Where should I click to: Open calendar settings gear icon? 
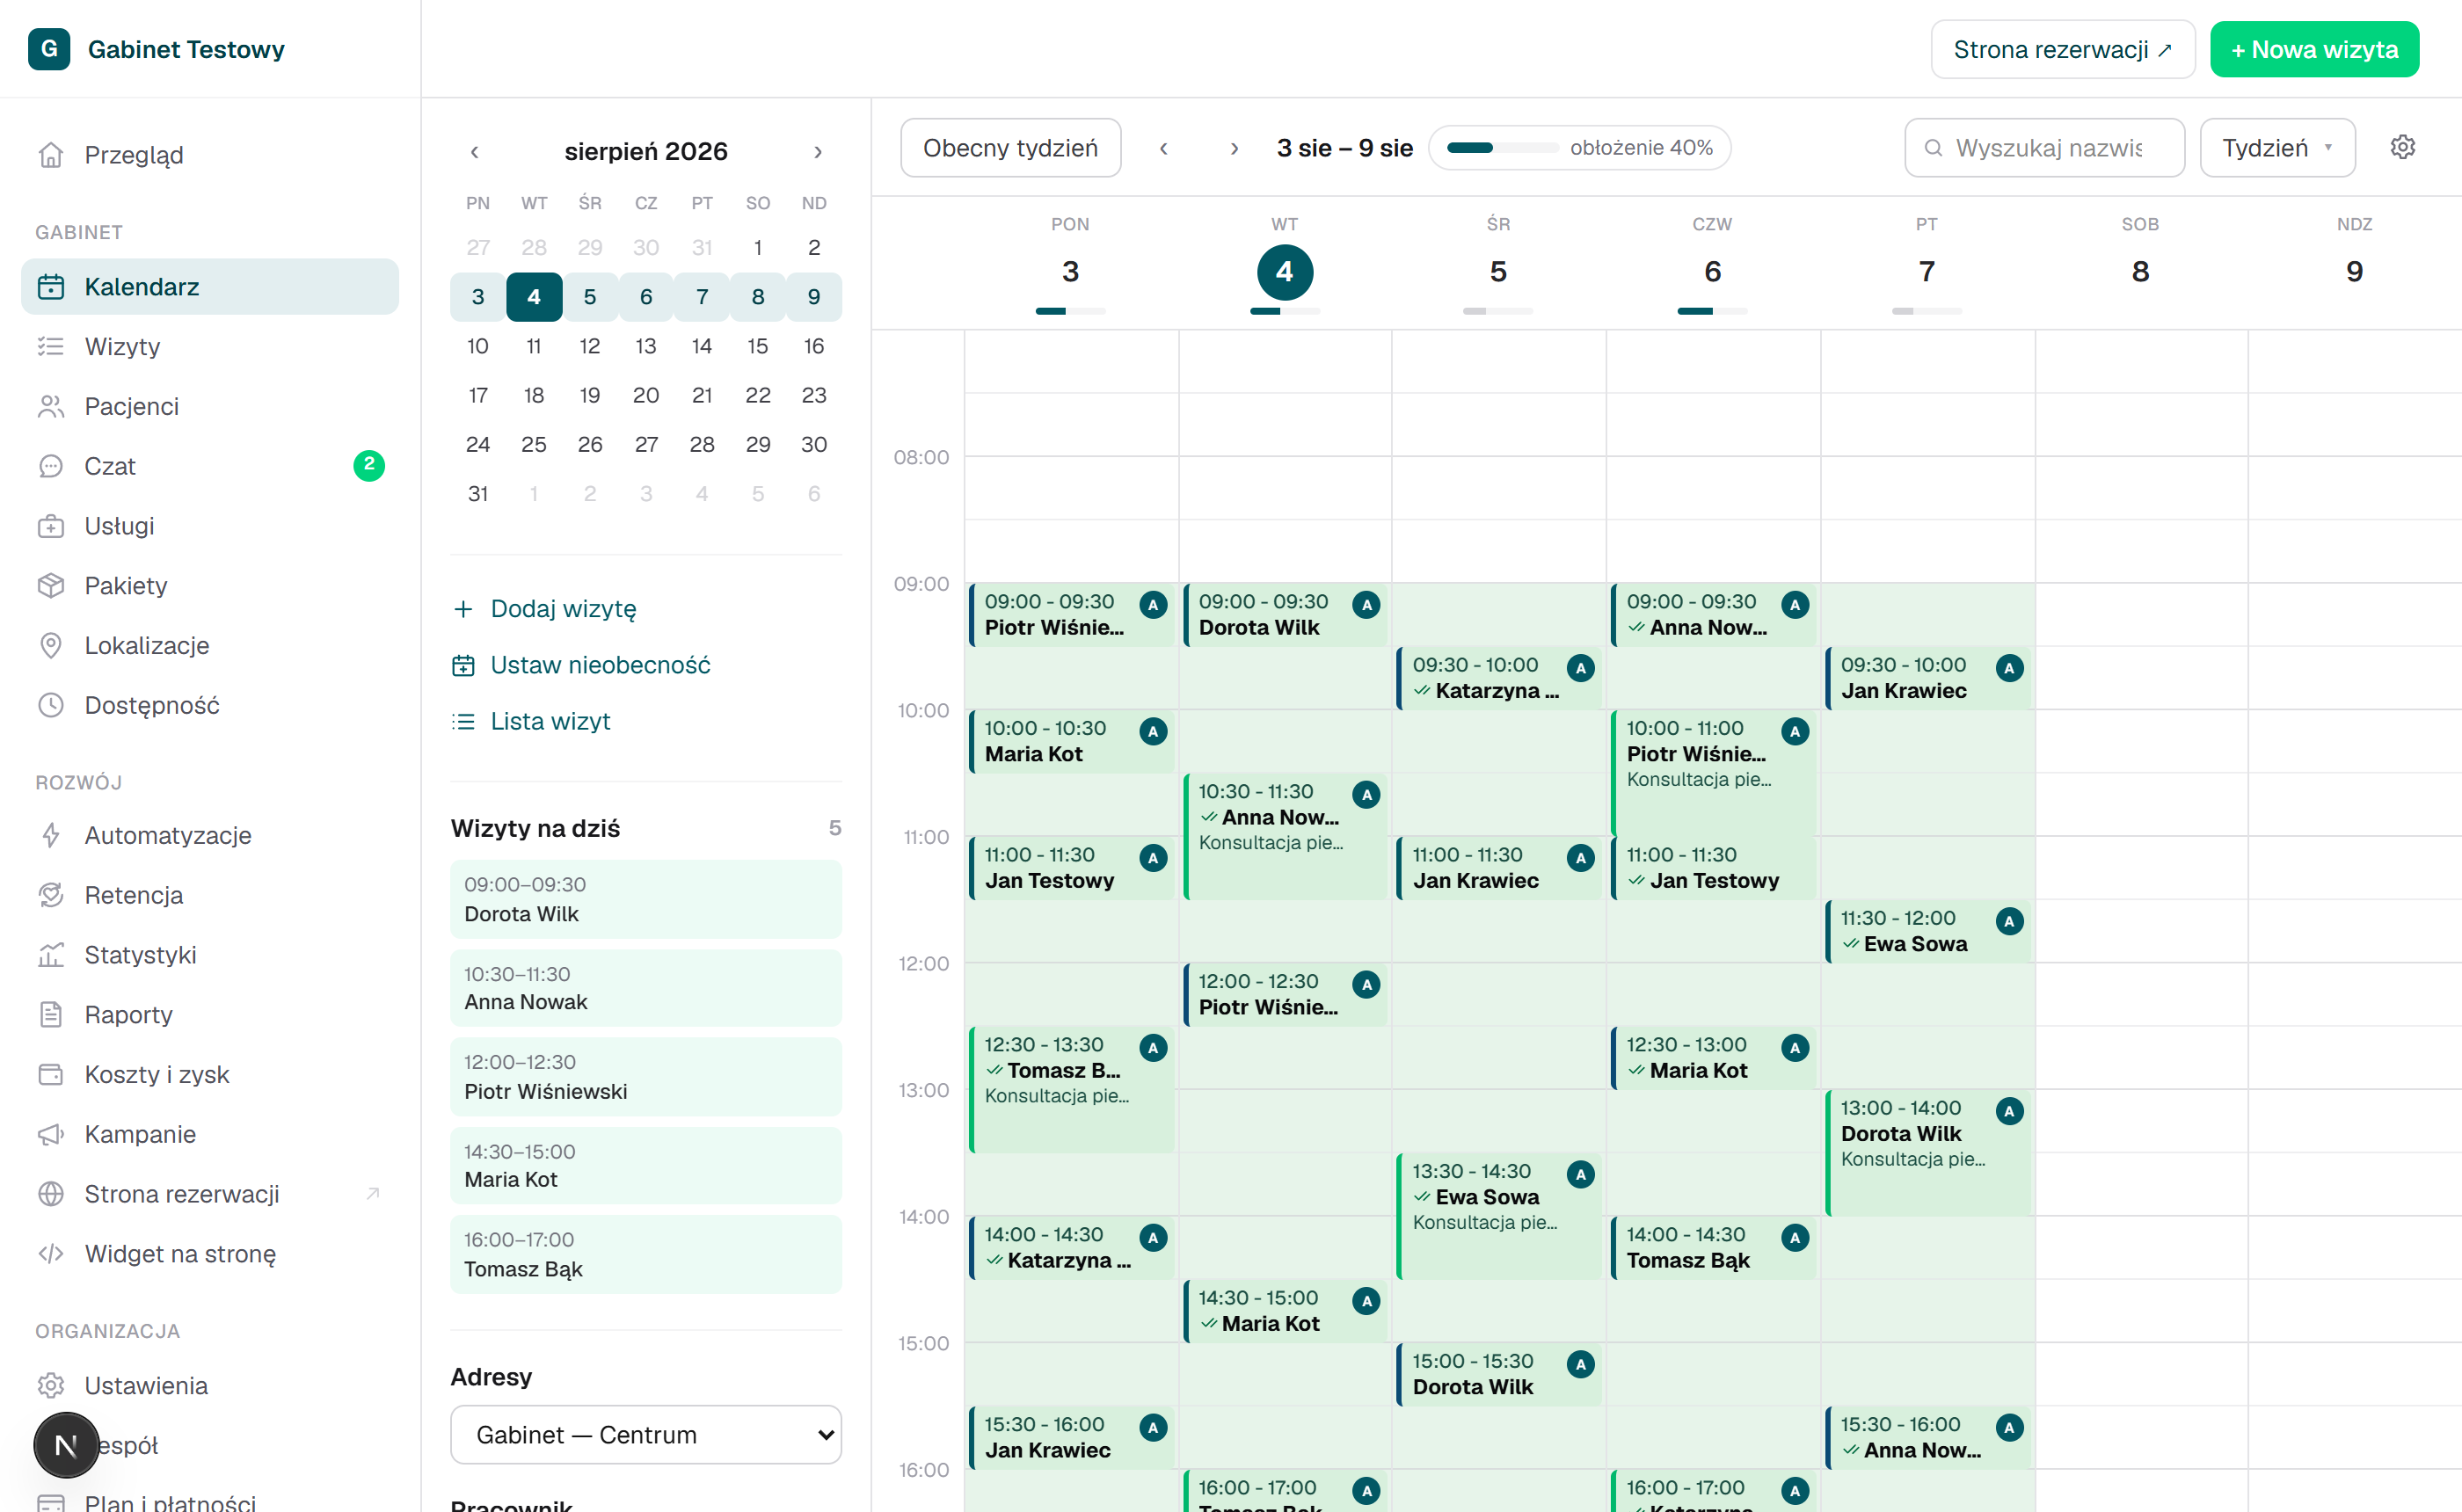click(x=2402, y=147)
